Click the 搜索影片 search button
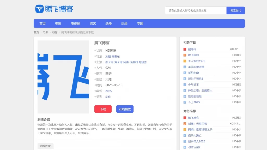The width and height of the screenshot is (267, 150). tap(236, 11)
